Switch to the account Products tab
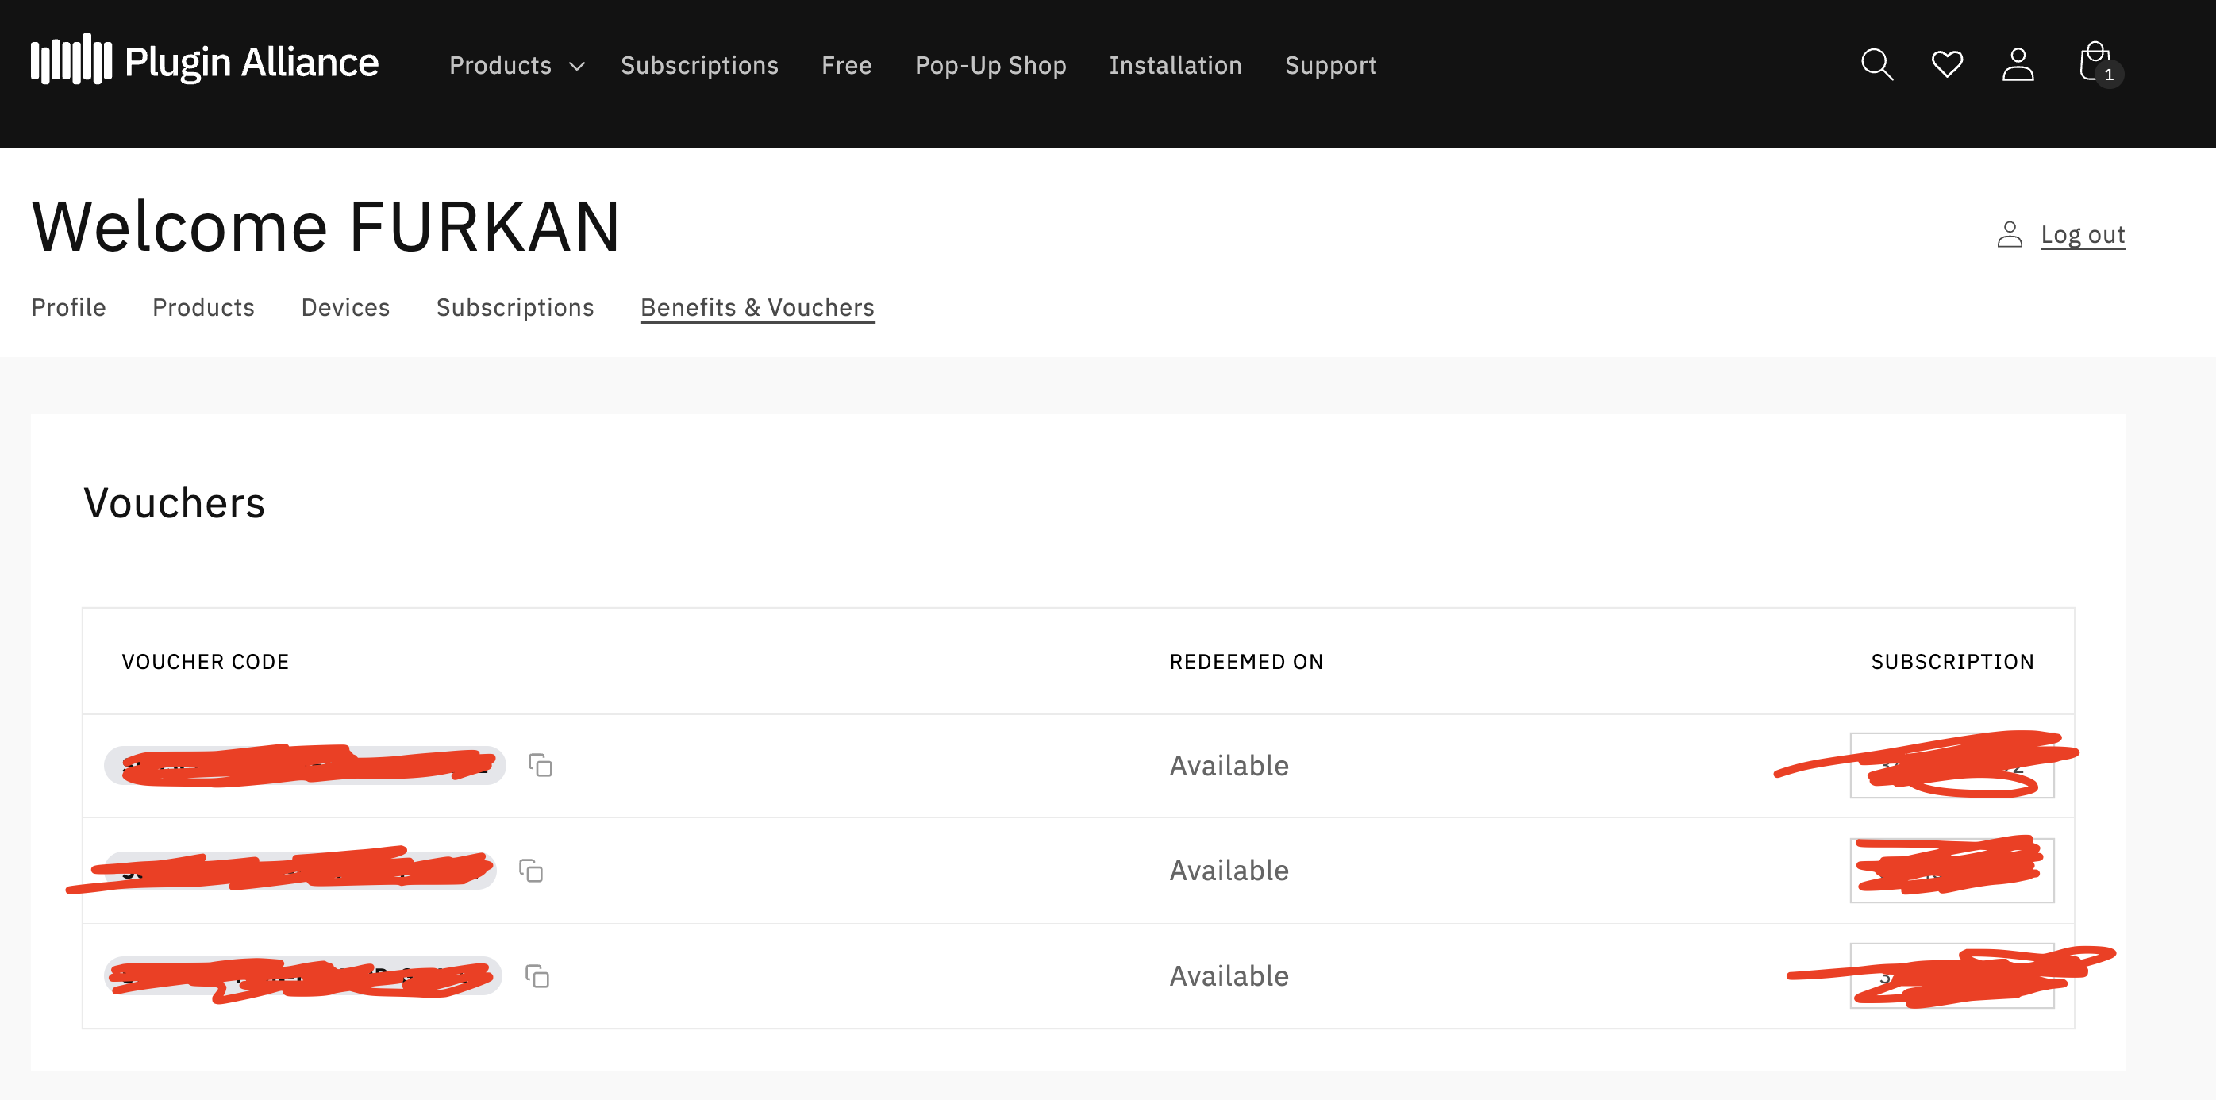The image size is (2216, 1100). [203, 308]
